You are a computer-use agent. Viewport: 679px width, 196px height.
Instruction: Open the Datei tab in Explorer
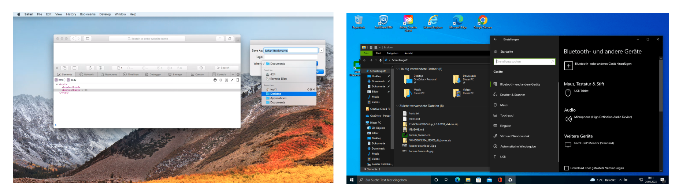coord(366,53)
